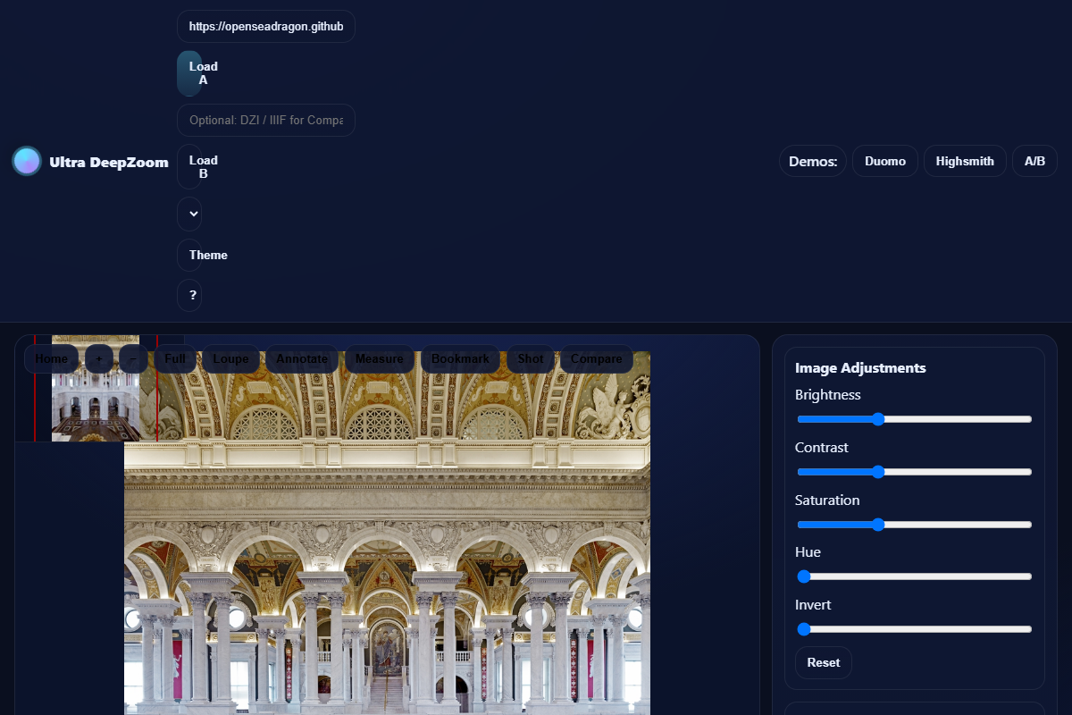Enter fullscreen with the Full button
The image size is (1072, 715).
[x=175, y=359]
